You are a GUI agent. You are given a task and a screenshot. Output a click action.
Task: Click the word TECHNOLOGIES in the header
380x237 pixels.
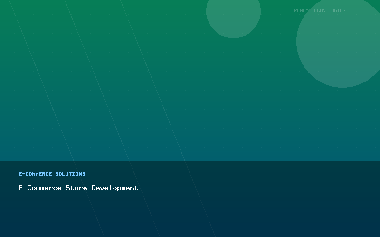[x=328, y=10]
